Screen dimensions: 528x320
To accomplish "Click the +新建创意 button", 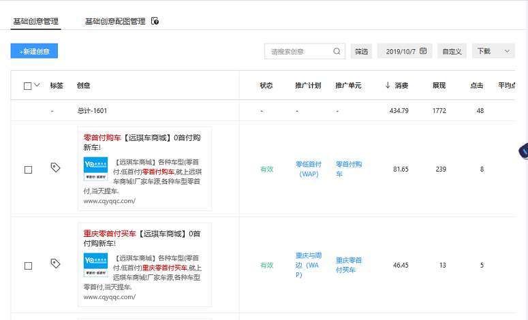I will pos(34,51).
